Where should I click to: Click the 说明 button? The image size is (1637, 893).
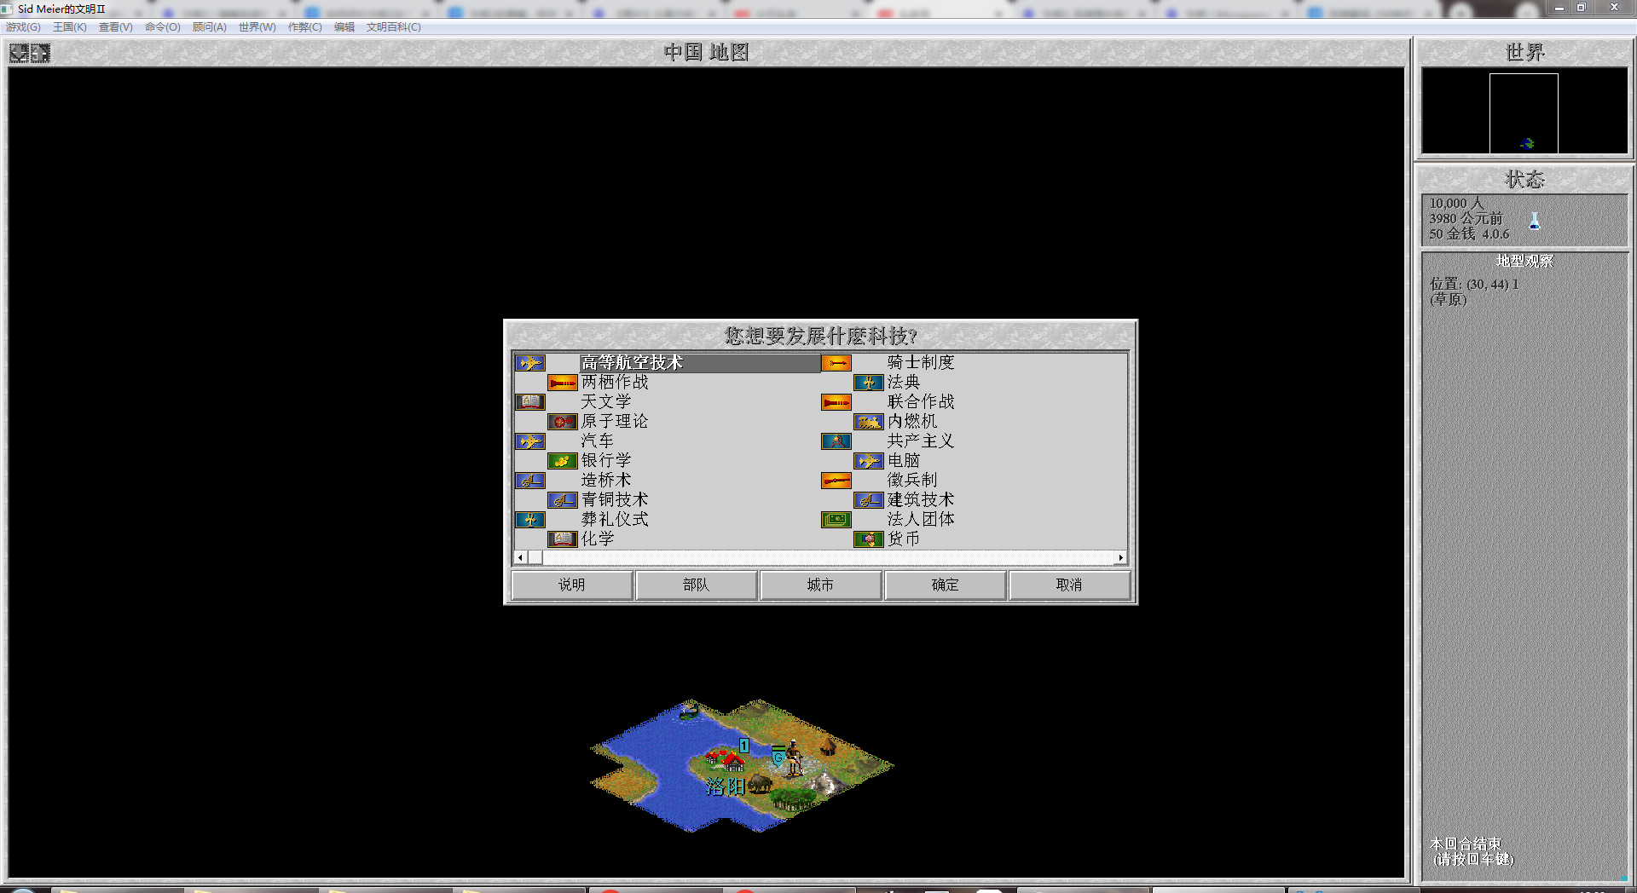[x=572, y=585]
